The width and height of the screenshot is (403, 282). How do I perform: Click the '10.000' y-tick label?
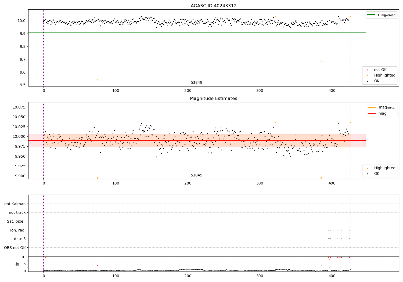[20, 136]
